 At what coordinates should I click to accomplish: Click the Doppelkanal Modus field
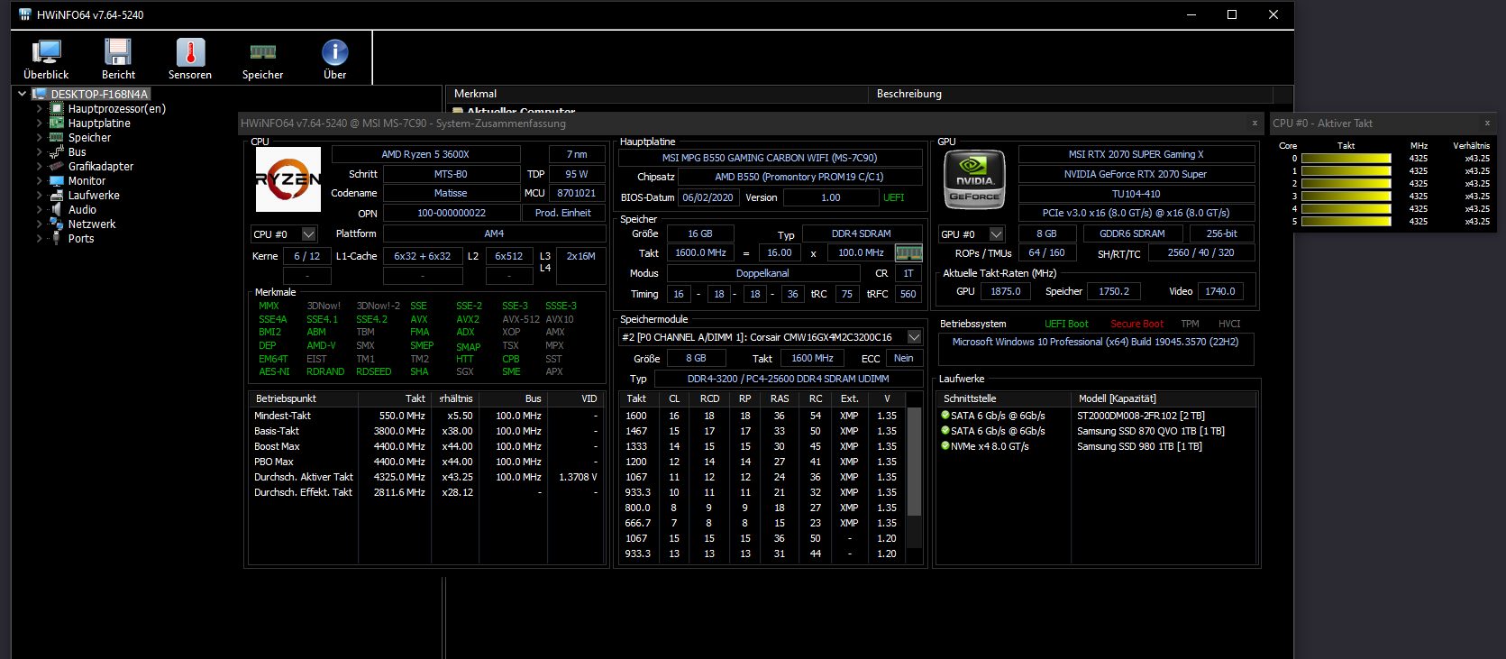(x=762, y=273)
